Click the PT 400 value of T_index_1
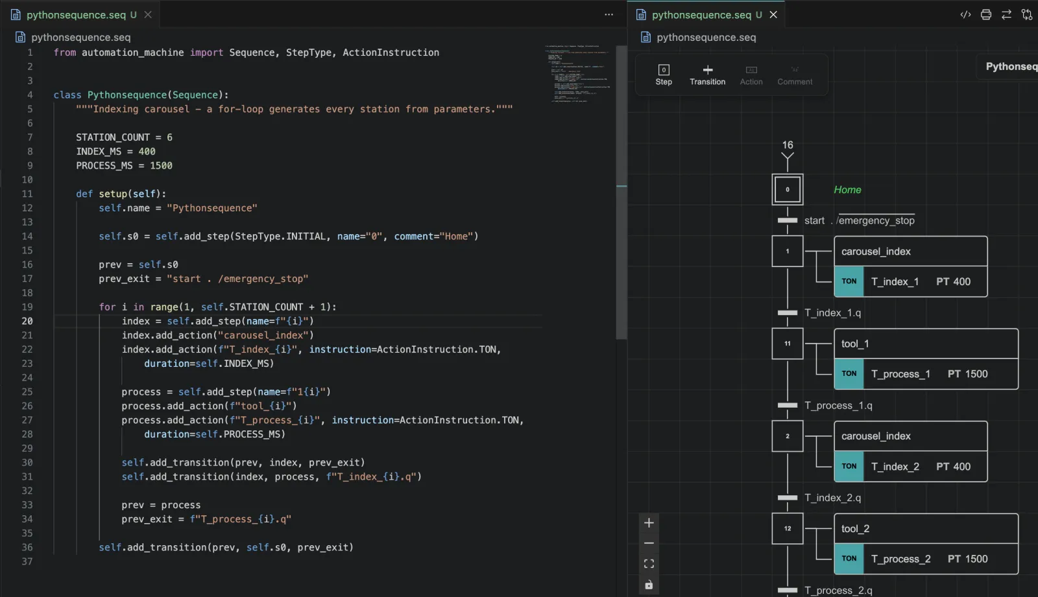This screenshot has width=1038, height=597. (x=953, y=281)
